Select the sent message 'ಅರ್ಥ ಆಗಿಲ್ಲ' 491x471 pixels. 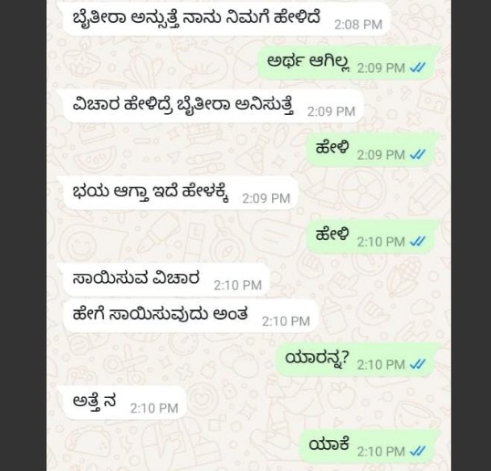coord(308,61)
